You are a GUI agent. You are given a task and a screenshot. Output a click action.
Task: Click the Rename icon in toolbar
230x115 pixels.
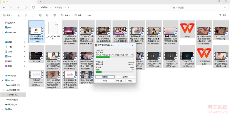[x=40, y=15]
